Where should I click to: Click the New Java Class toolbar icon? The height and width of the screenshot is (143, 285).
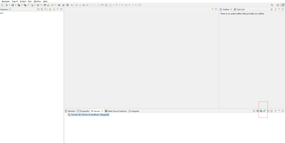(38, 5)
